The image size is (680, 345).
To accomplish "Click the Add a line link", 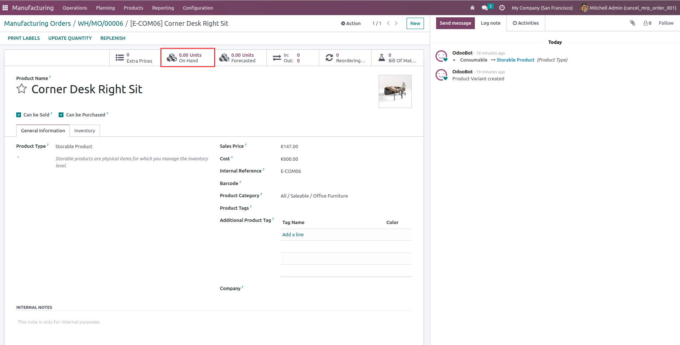I will [293, 235].
